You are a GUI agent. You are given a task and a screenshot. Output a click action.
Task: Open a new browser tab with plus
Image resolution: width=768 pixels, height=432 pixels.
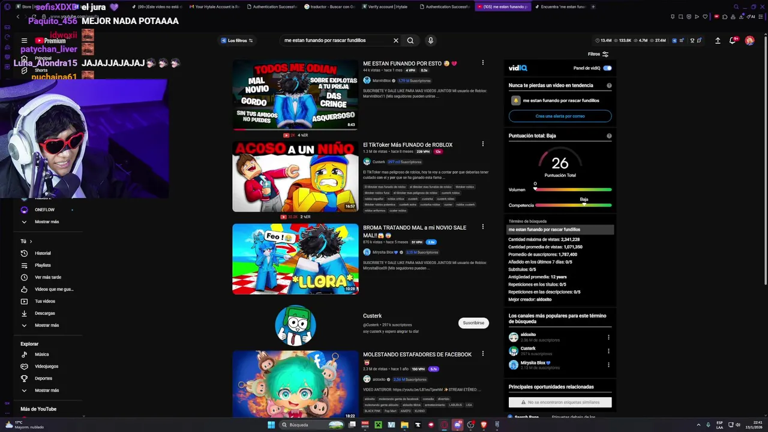[x=593, y=7]
